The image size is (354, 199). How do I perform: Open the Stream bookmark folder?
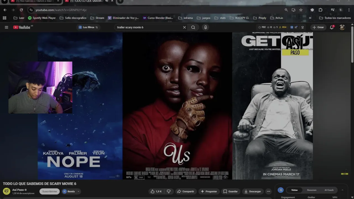pyautogui.click(x=97, y=18)
